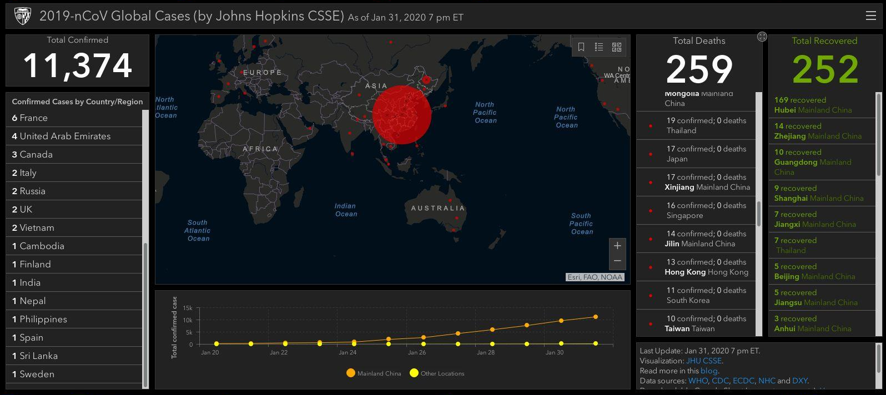
Task: Open the DXY data source link
Action: click(799, 381)
